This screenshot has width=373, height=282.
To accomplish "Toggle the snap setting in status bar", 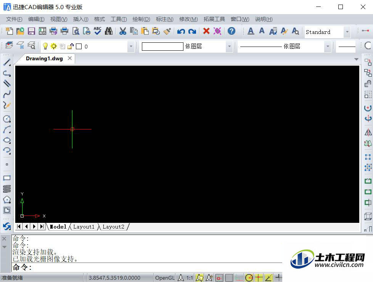I will click(x=219, y=278).
